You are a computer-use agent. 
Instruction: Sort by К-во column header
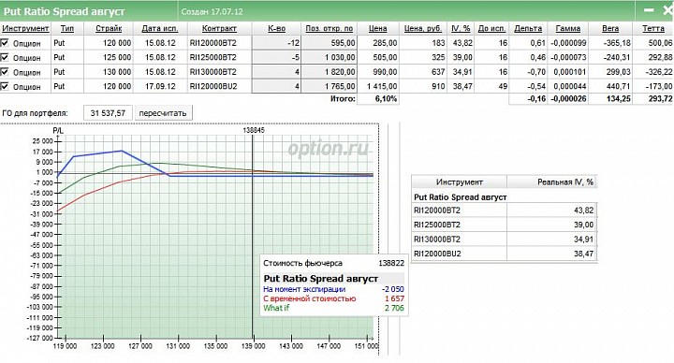[x=276, y=28]
